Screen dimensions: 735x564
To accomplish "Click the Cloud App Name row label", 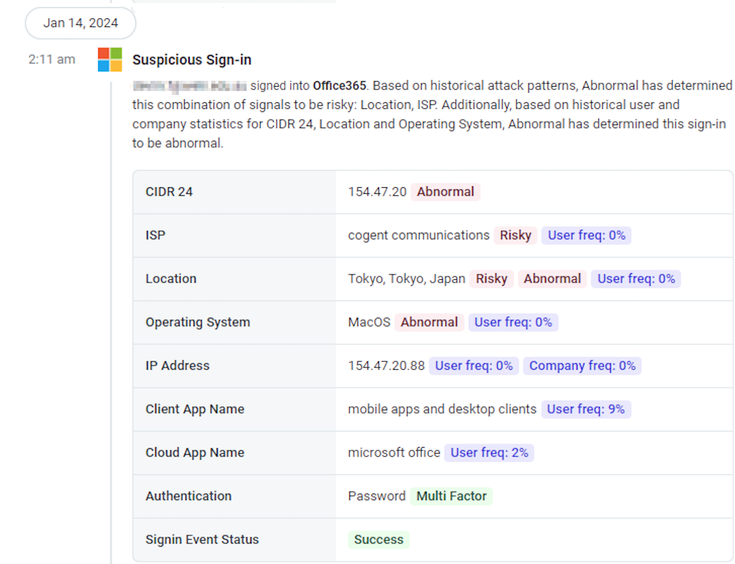I will tap(195, 452).
